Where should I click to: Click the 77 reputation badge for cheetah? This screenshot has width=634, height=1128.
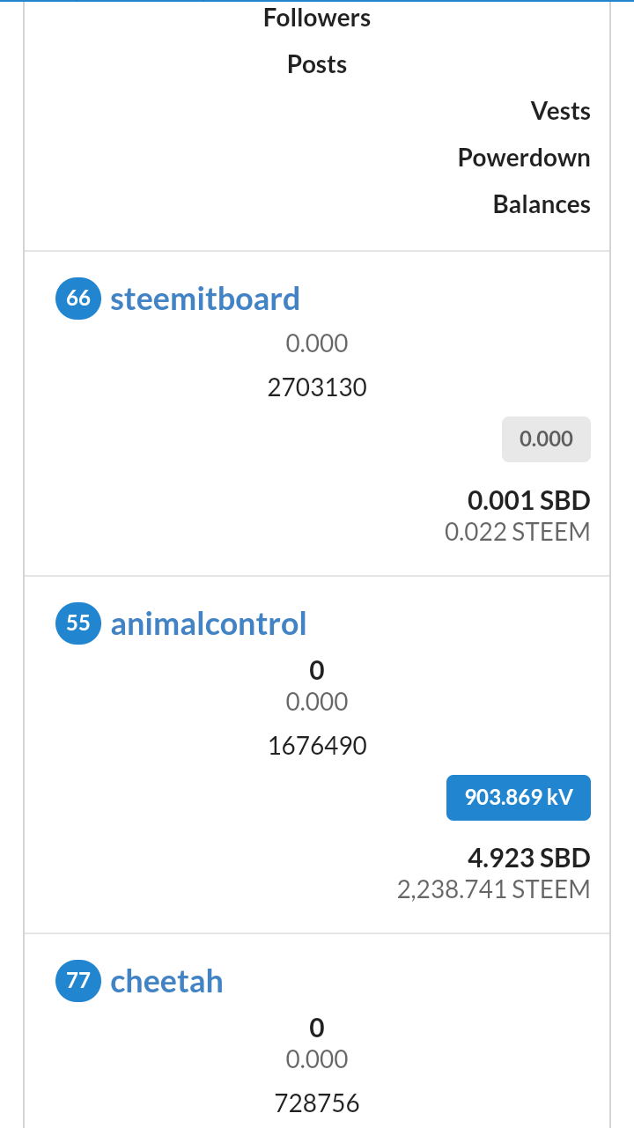click(x=78, y=981)
